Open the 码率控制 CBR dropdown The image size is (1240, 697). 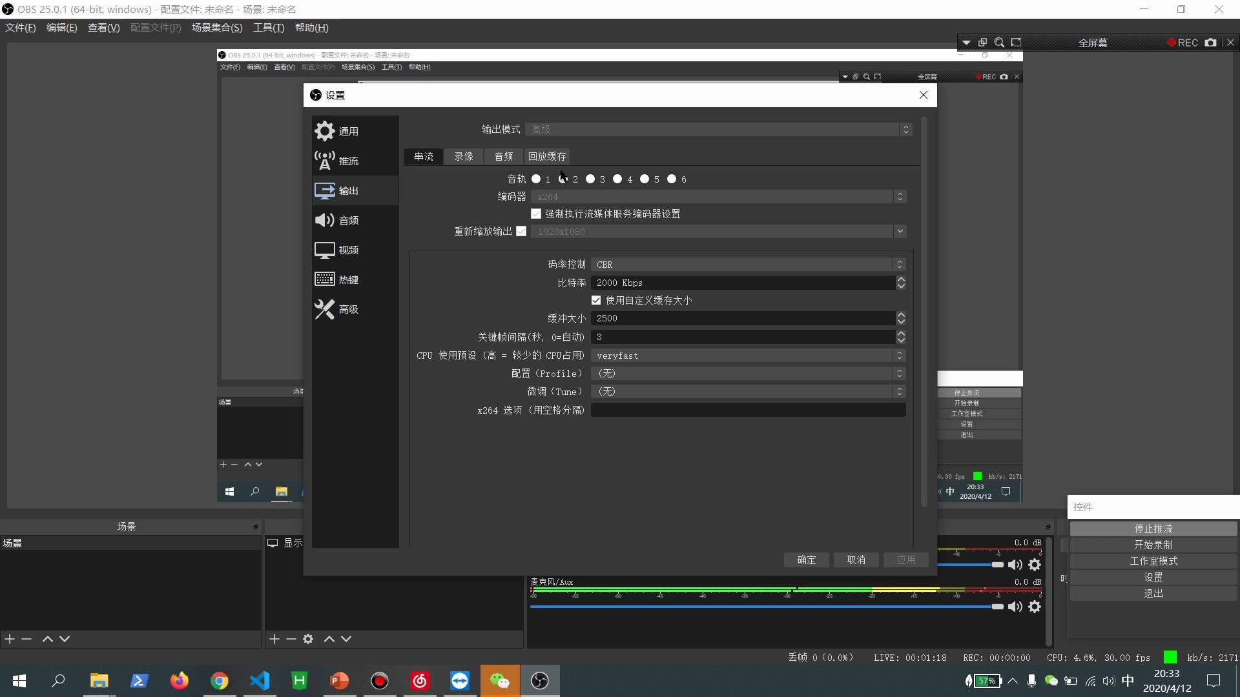point(748,265)
